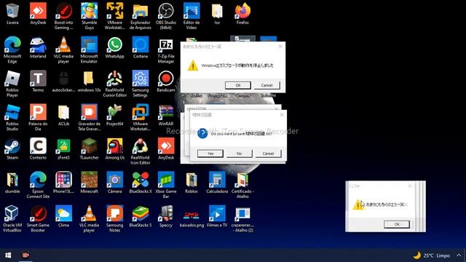
Task: Click Cancel in the save prompt dialog
Action: pyautogui.click(x=268, y=154)
